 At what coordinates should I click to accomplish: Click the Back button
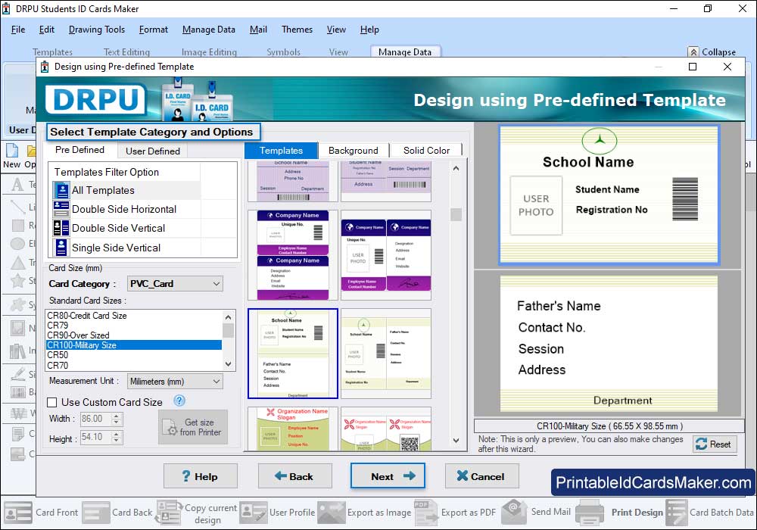pyautogui.click(x=295, y=476)
